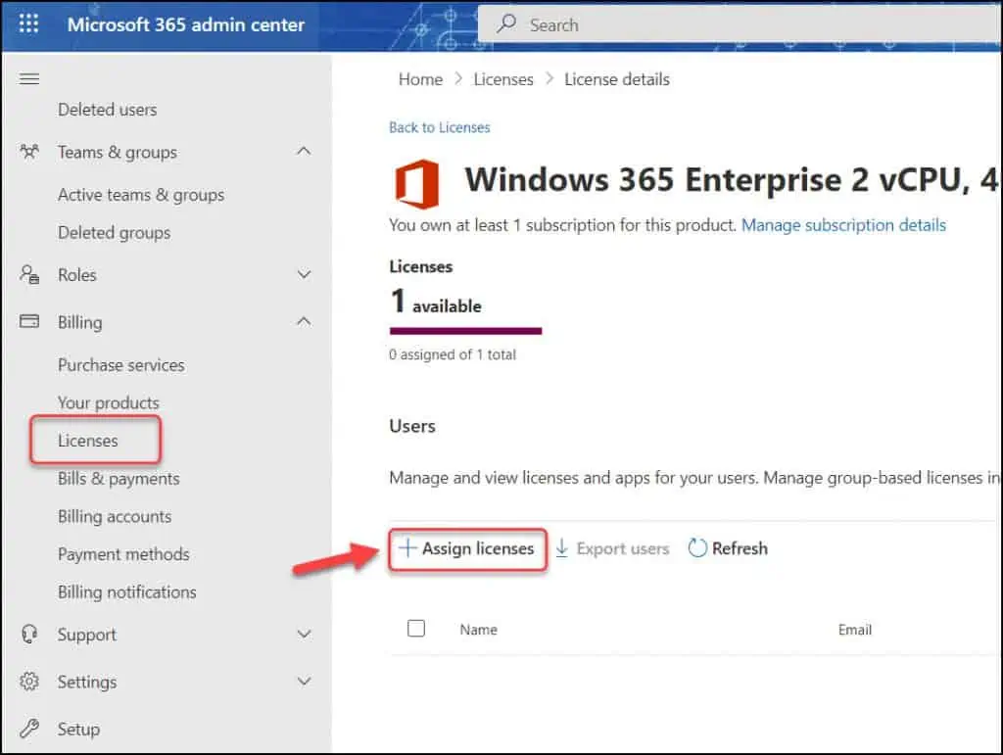Click the plus icon on Assign licenses
The image size is (1003, 755).
(x=407, y=547)
